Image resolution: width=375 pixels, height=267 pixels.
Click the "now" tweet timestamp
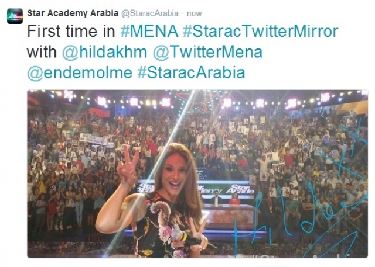click(194, 13)
